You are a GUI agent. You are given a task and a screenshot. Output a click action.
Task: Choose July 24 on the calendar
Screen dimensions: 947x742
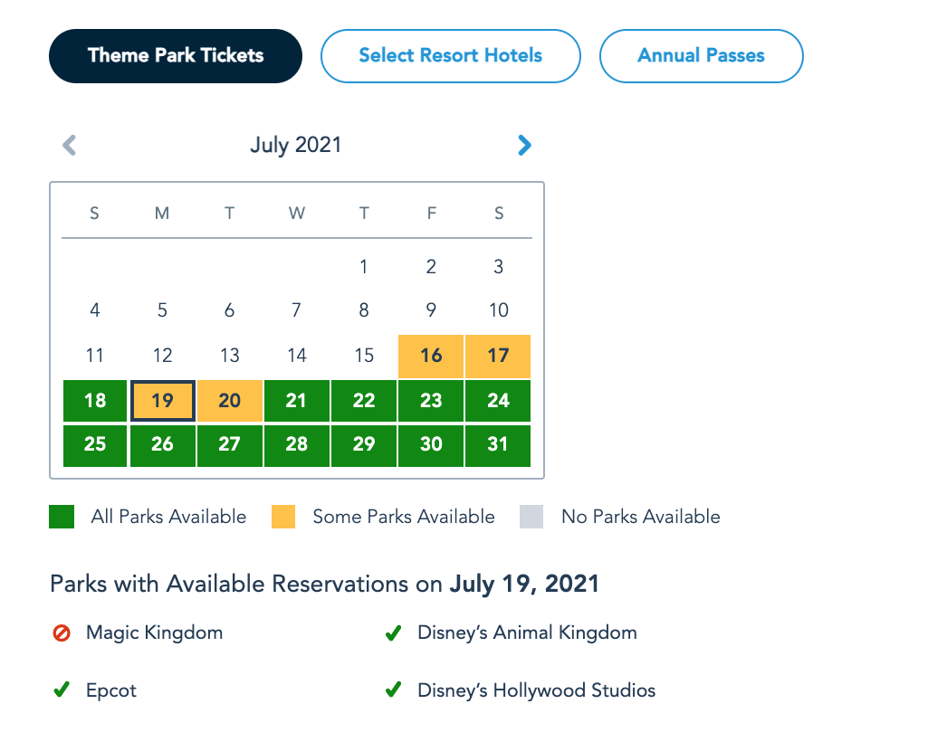[498, 400]
